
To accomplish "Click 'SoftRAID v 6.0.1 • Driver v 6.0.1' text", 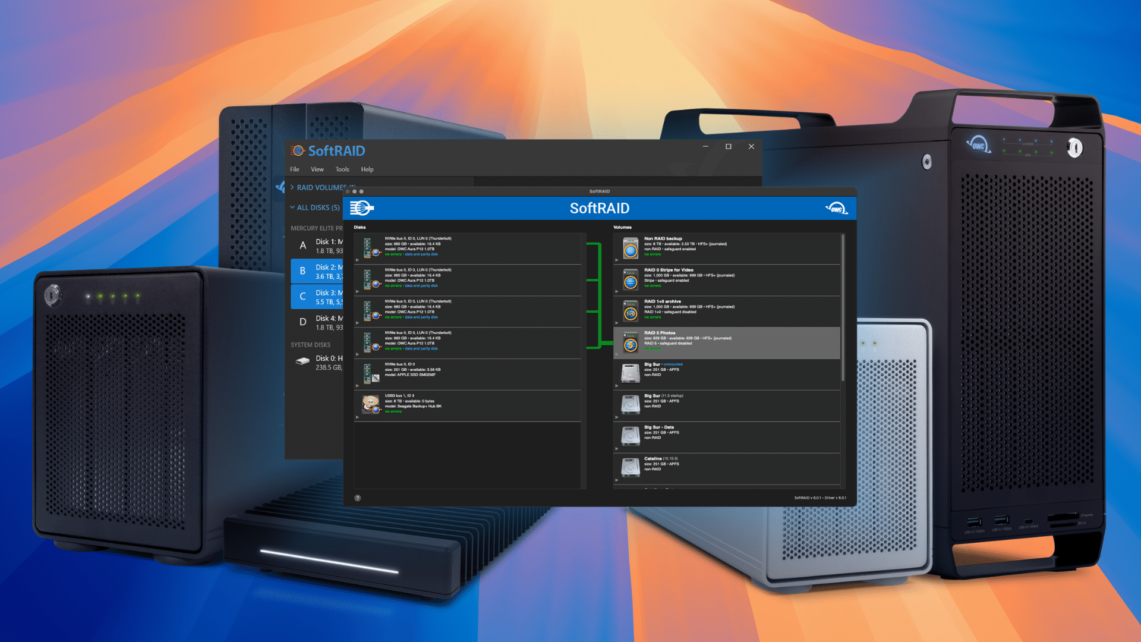I will tap(820, 498).
